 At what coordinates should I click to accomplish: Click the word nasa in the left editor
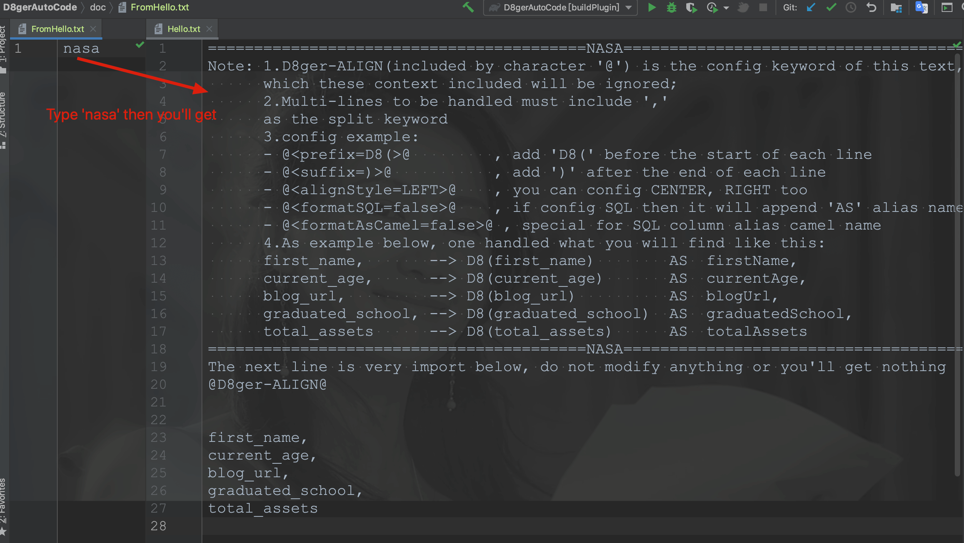[x=81, y=49]
